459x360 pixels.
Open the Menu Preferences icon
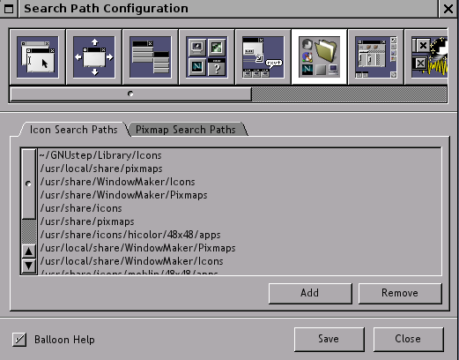[151, 56]
